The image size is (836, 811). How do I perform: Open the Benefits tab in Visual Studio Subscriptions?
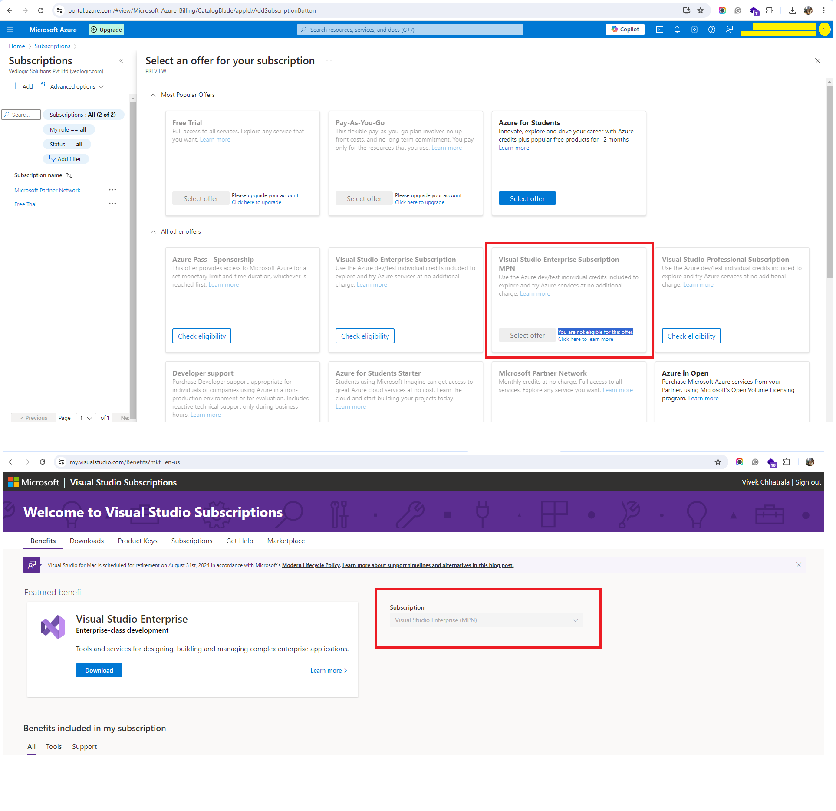click(x=43, y=541)
